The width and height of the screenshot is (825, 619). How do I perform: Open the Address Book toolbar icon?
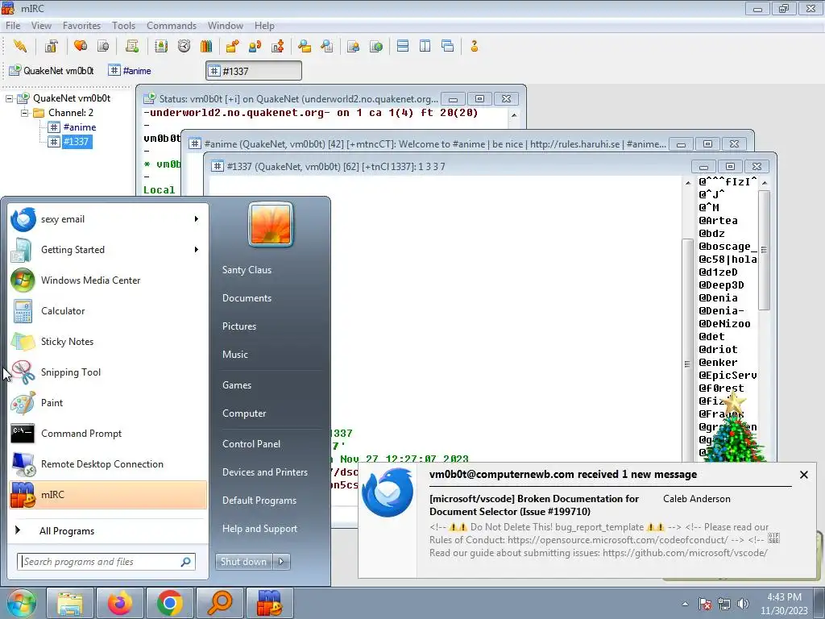(161, 46)
